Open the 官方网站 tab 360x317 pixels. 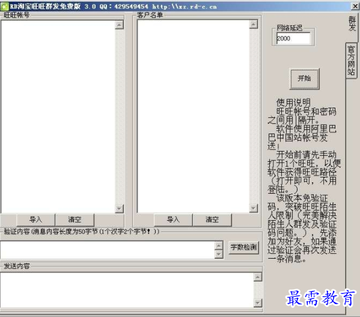(351, 61)
